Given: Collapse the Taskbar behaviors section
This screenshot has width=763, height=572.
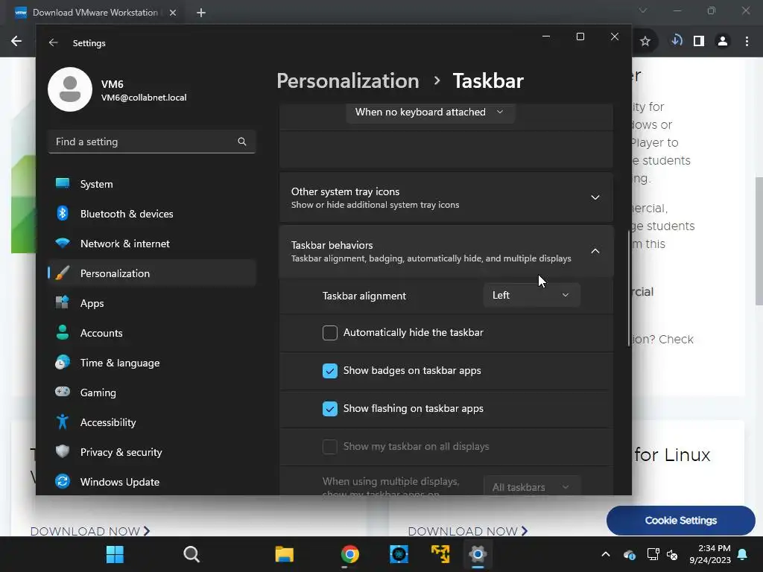Looking at the screenshot, I should click(x=446, y=251).
